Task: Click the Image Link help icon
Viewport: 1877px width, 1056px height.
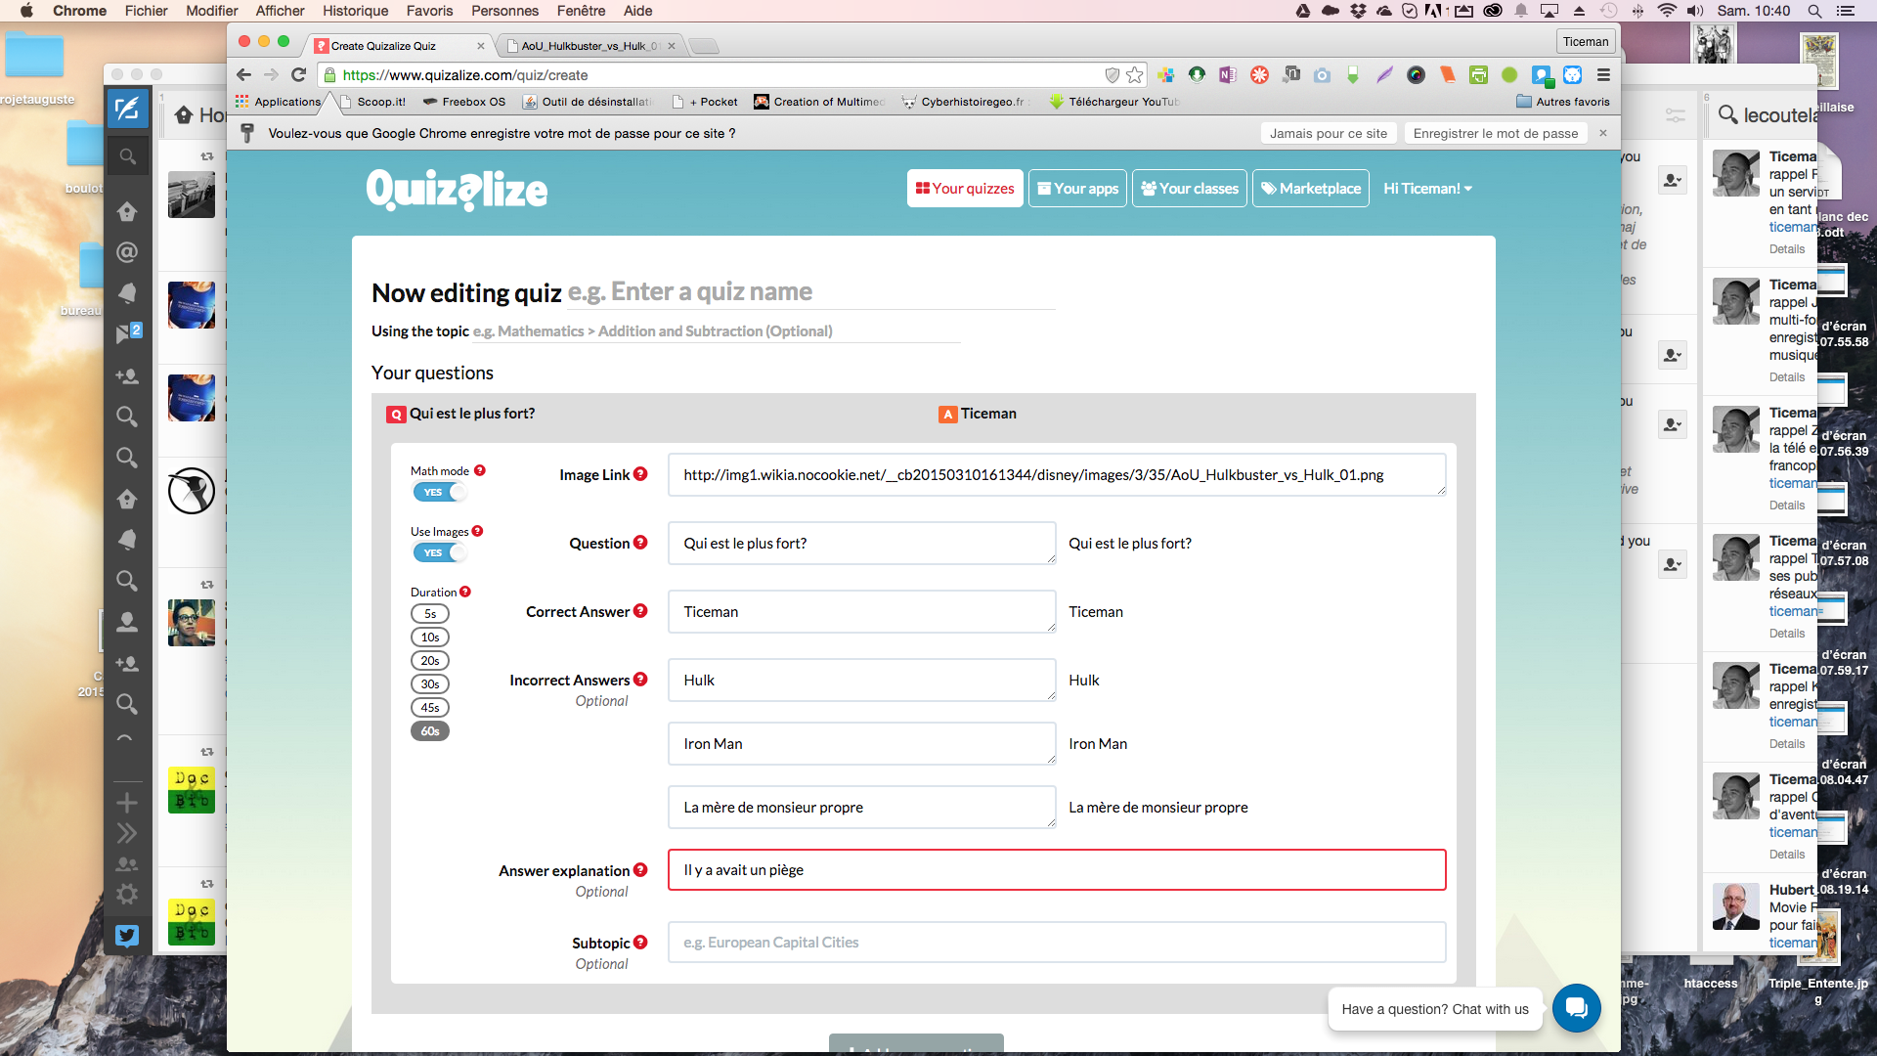Action: (640, 474)
